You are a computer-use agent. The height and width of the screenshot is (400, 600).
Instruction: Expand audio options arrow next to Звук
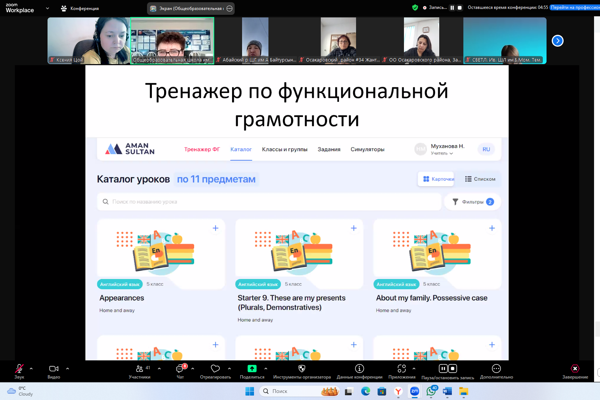(31, 369)
